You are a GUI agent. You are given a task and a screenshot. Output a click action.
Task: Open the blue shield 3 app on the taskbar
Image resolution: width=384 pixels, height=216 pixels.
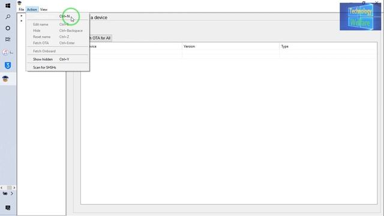click(x=8, y=65)
